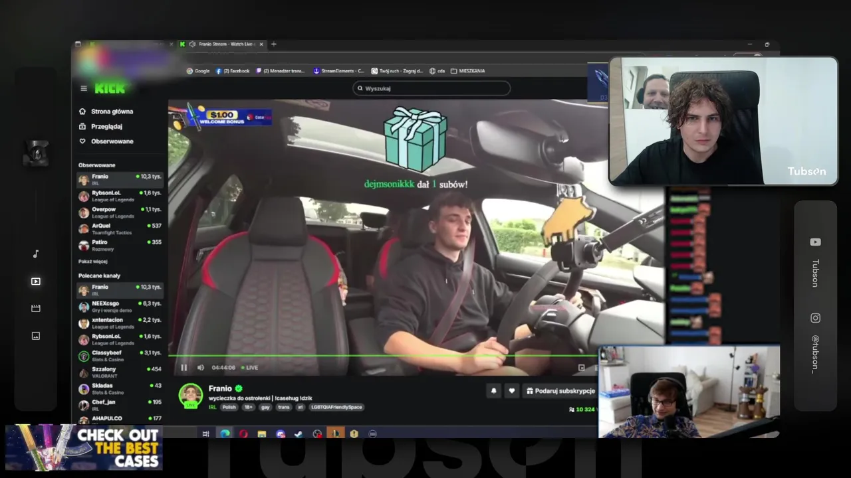Click the image icon on the left panel
The image size is (851, 478).
(x=36, y=336)
